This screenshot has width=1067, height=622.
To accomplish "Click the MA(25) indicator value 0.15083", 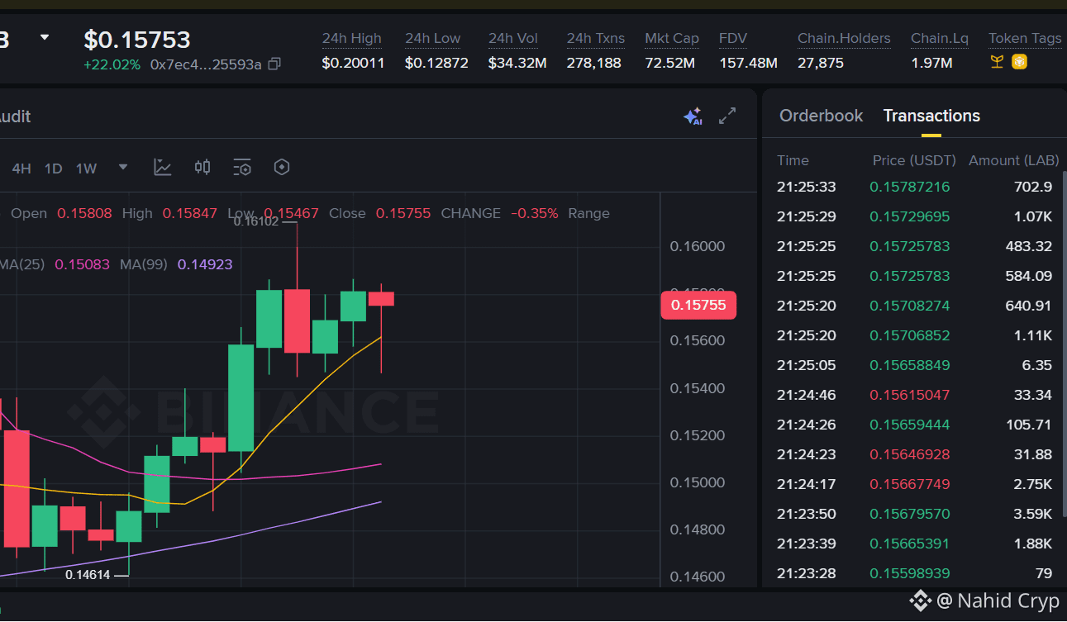I will point(82,264).
